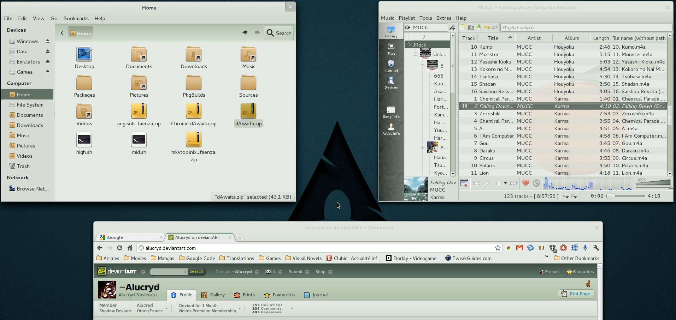Eject the Games drive in the file manager sidebar

pos(47,72)
